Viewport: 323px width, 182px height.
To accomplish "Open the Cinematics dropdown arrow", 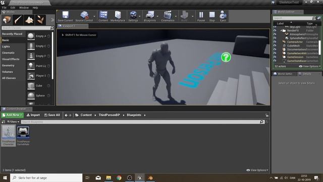I will (176, 16).
